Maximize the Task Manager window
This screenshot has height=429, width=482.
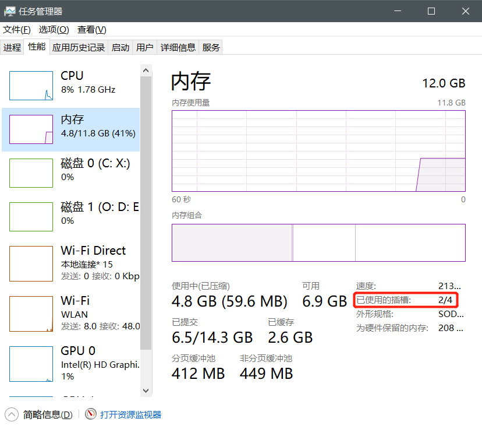(x=431, y=11)
